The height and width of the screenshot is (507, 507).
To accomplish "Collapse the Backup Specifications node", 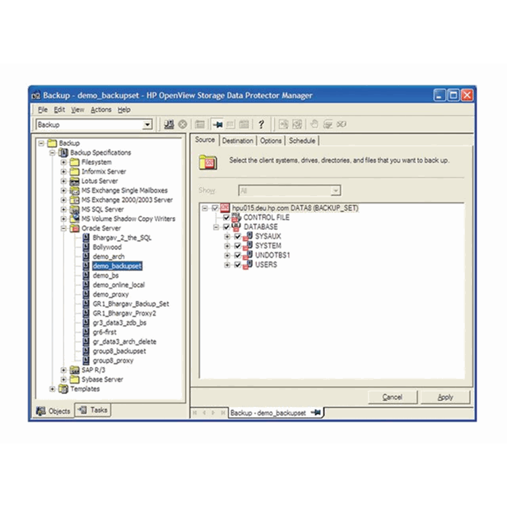I will coord(52,153).
